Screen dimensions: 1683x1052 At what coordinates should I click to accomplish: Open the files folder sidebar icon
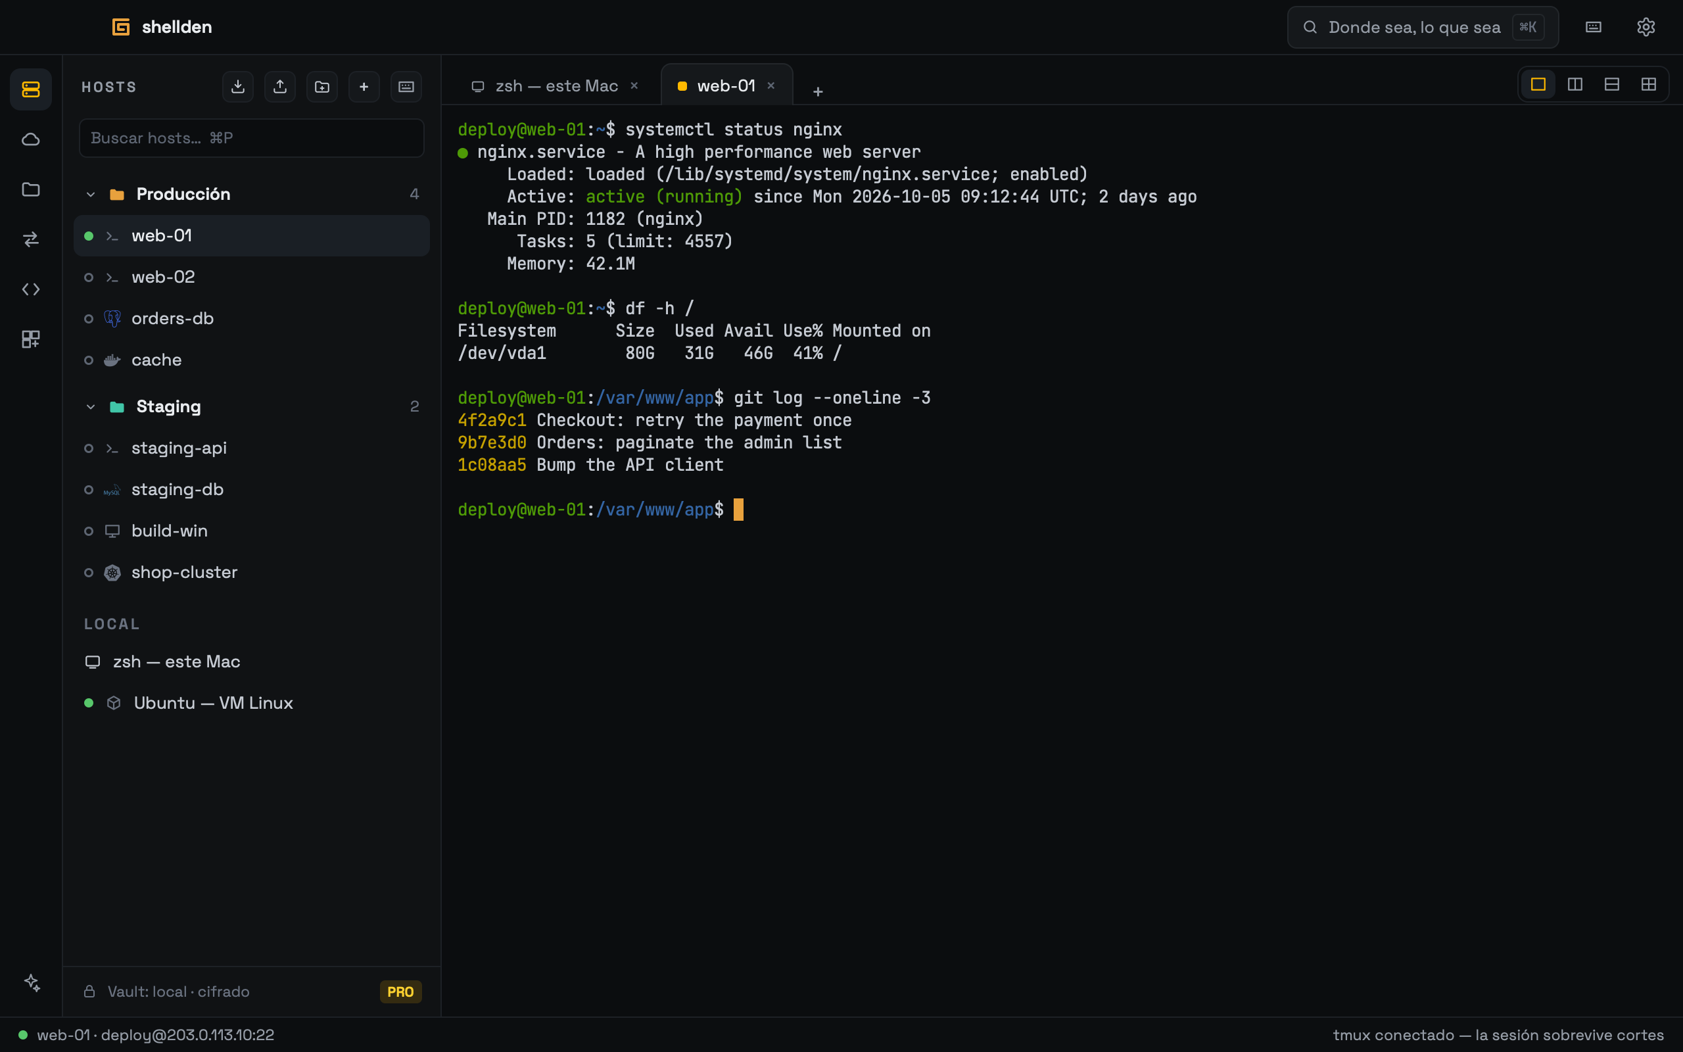(31, 189)
